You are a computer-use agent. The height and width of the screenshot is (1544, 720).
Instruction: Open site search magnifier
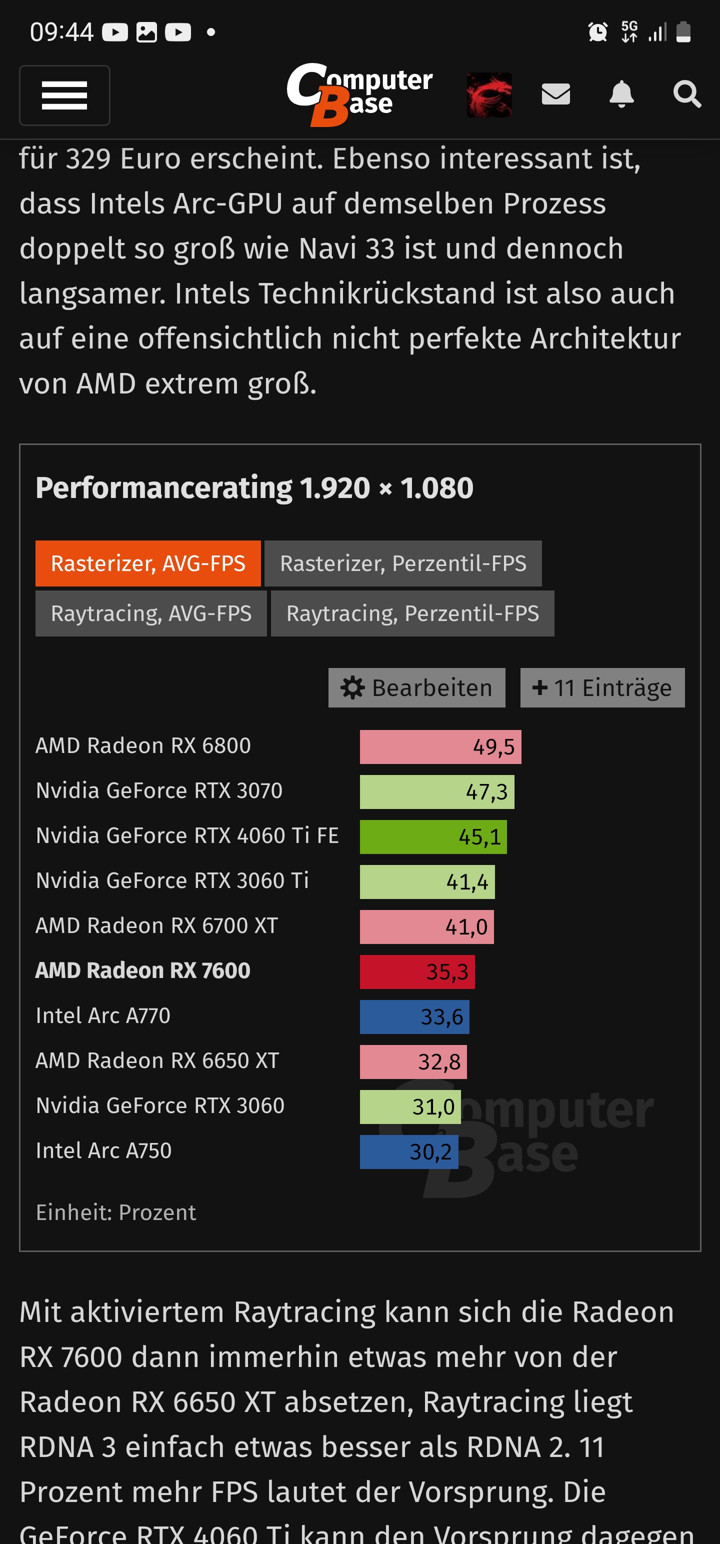pyautogui.click(x=687, y=94)
